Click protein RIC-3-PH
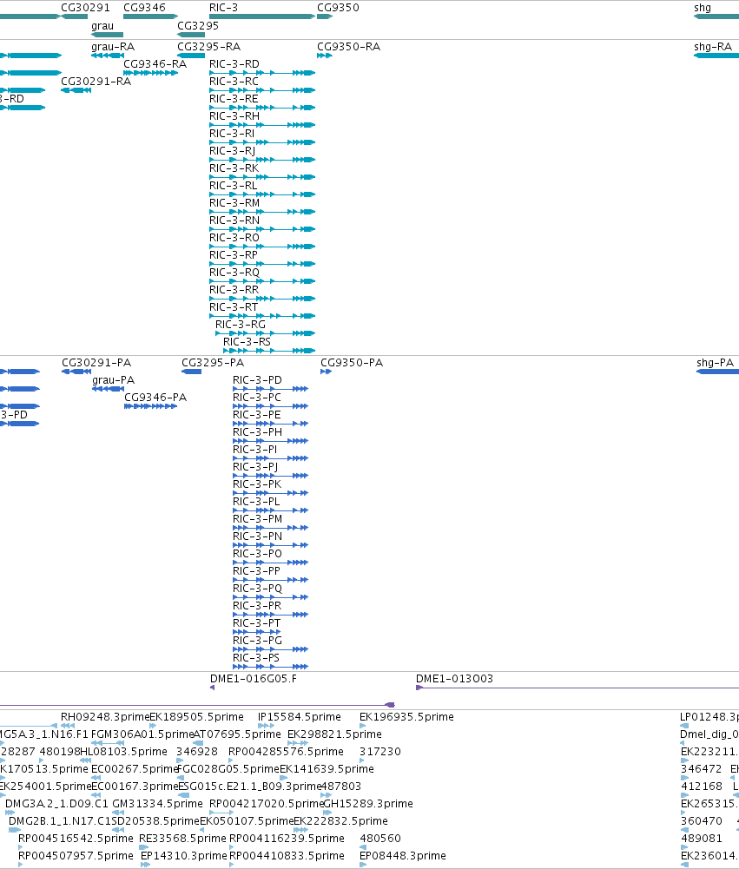This screenshot has width=739, height=869. (x=271, y=441)
